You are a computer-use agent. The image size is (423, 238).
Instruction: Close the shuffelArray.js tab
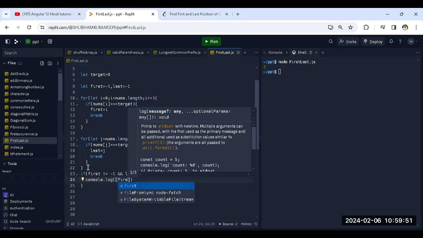pos(101,53)
